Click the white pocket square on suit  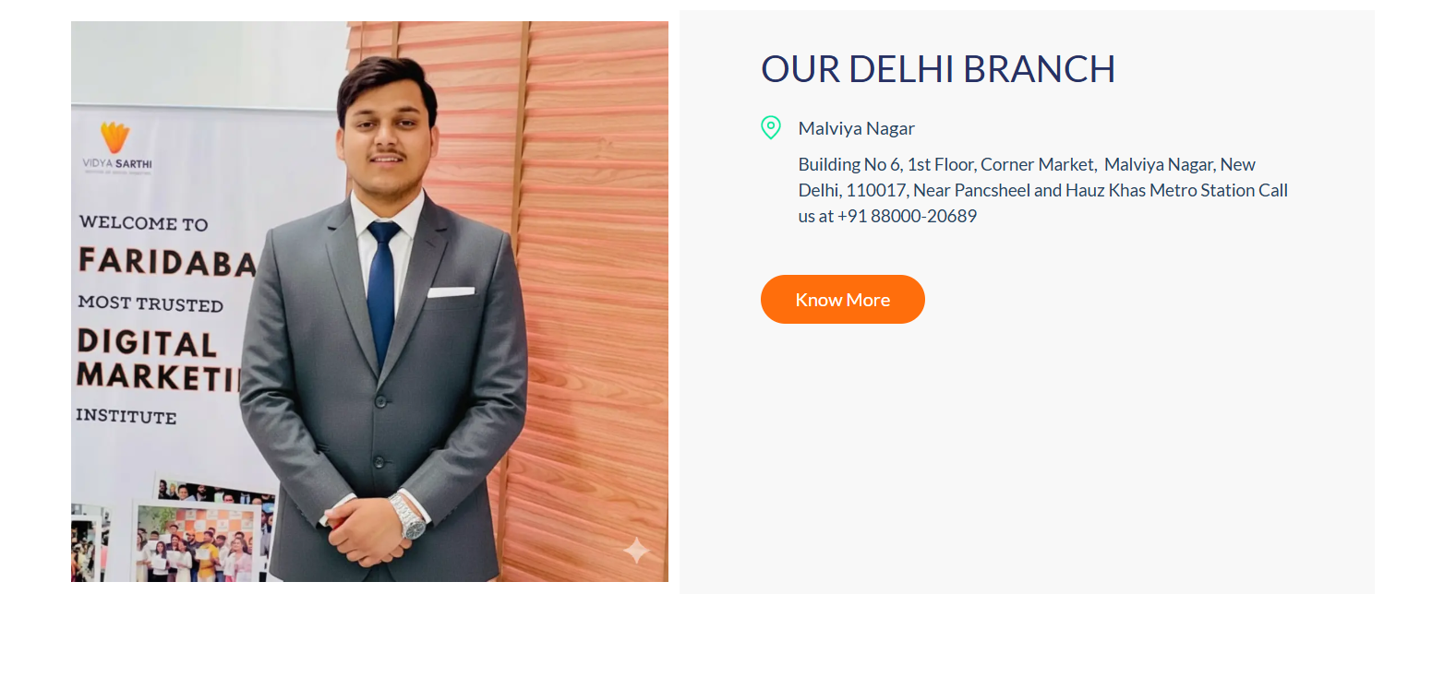tap(451, 291)
